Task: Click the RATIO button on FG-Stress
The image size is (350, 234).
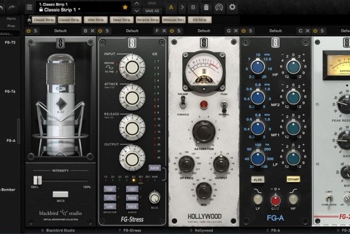Action: [x=155, y=168]
